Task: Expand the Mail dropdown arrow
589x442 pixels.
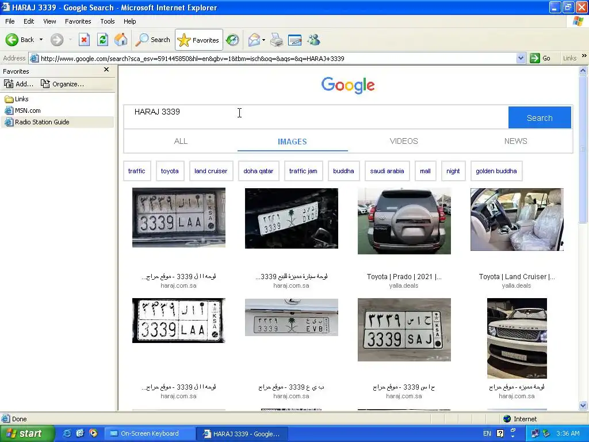Action: (x=263, y=40)
